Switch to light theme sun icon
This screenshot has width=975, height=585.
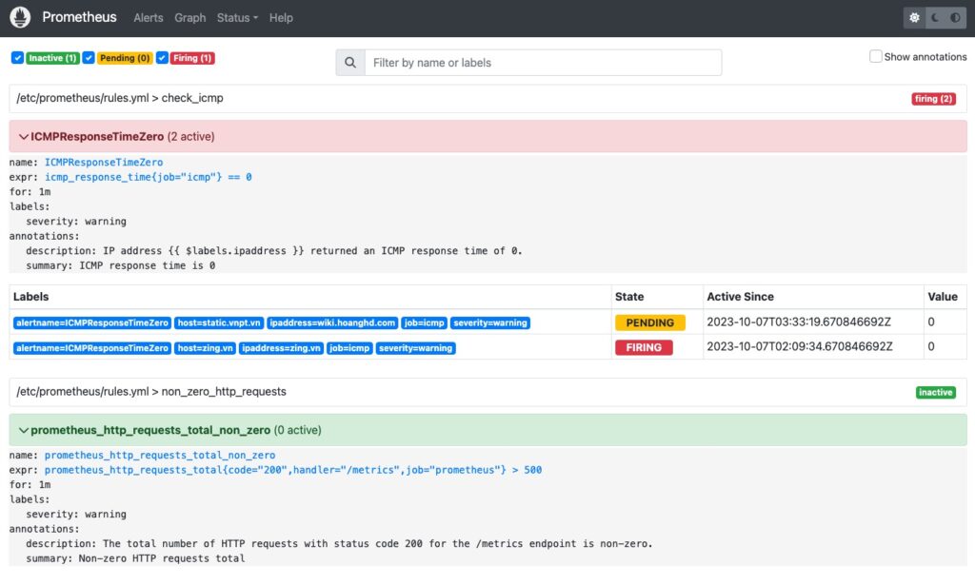[914, 18]
